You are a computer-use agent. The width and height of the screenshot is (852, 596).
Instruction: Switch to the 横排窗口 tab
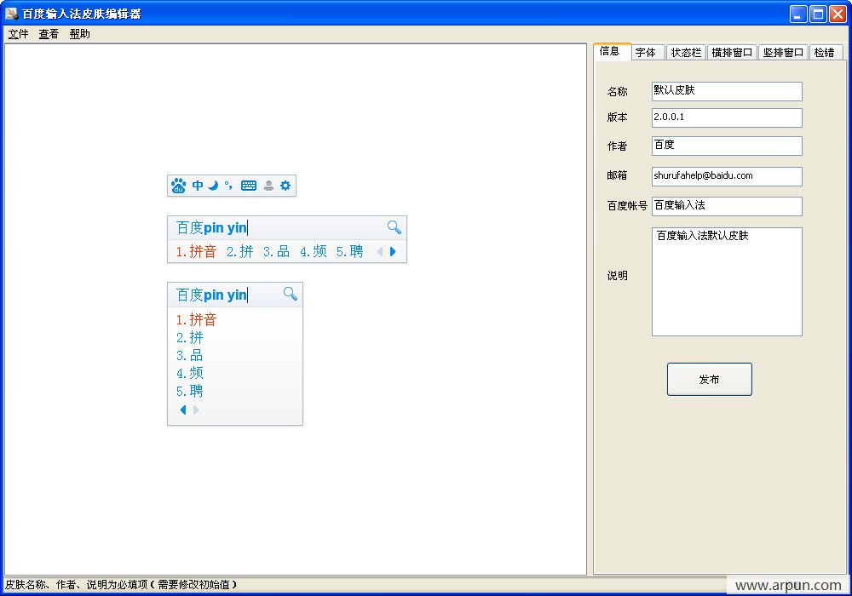pyautogui.click(x=732, y=53)
